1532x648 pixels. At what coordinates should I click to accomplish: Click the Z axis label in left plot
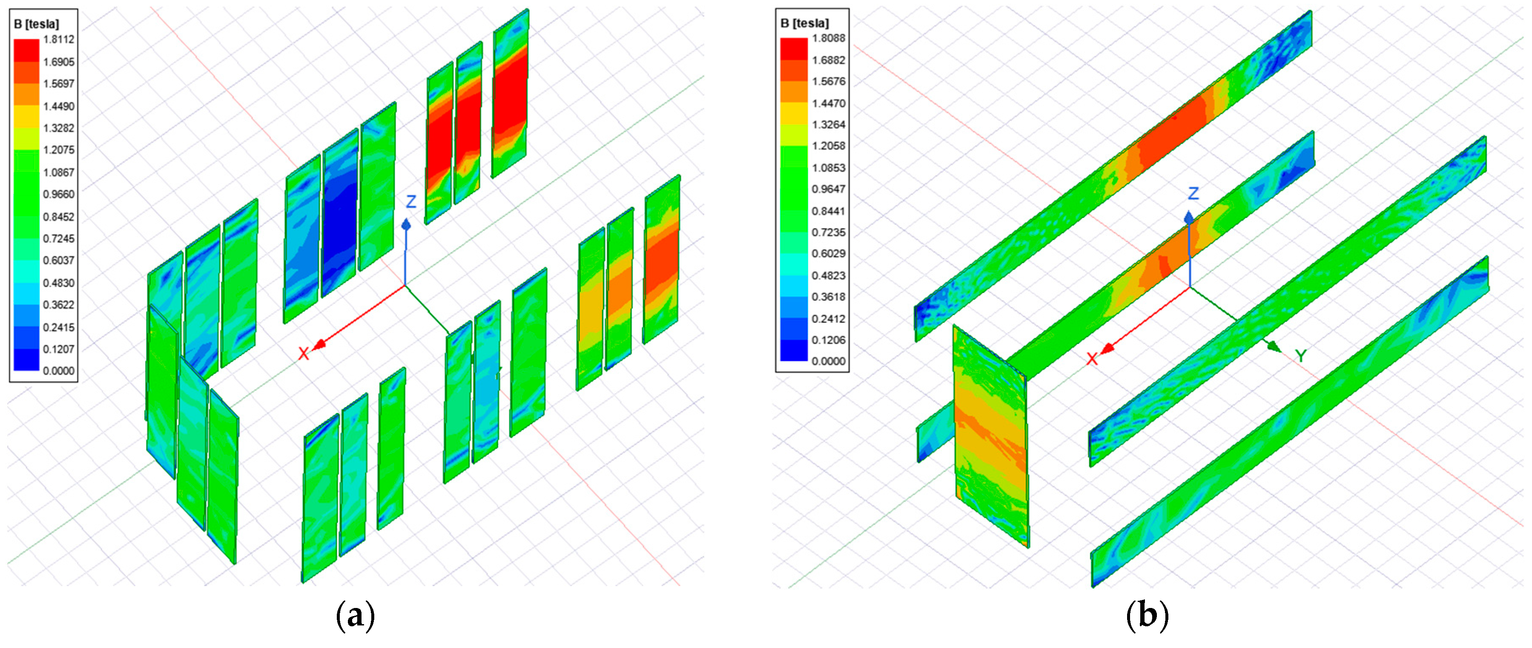click(410, 202)
